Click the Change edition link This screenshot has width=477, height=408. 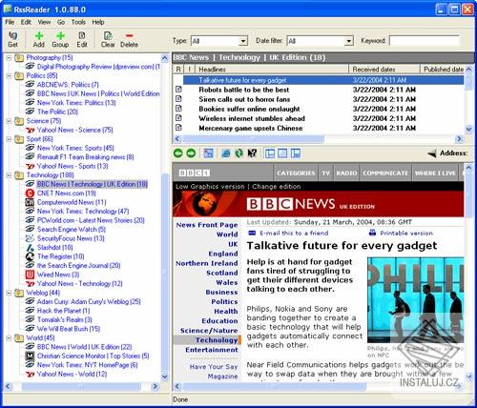click(277, 187)
